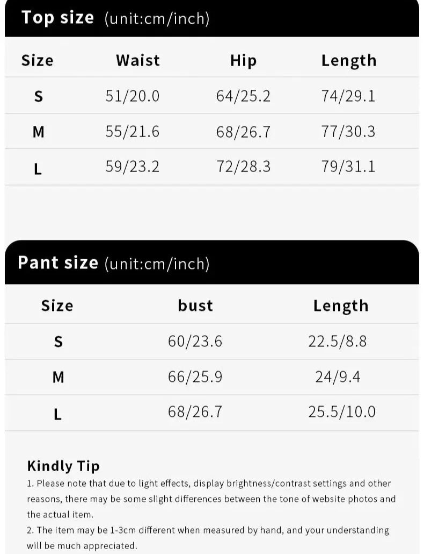
Task: Click the 55/21.6 waist measurement
Action: pos(133,131)
